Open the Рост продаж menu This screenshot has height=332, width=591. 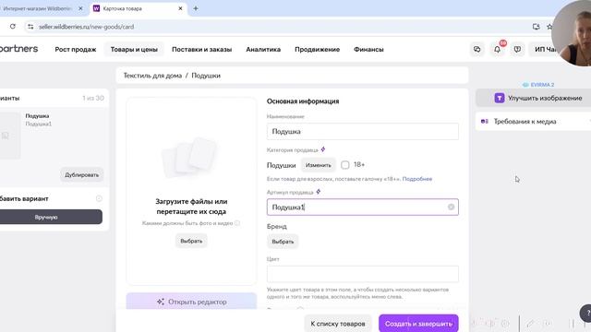click(76, 49)
